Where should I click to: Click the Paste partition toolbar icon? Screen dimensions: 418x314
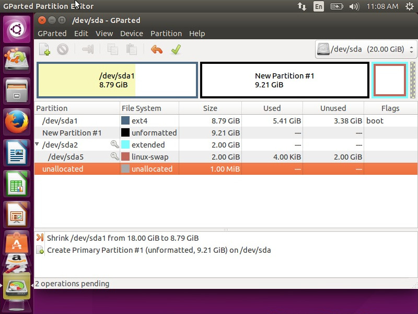click(132, 49)
